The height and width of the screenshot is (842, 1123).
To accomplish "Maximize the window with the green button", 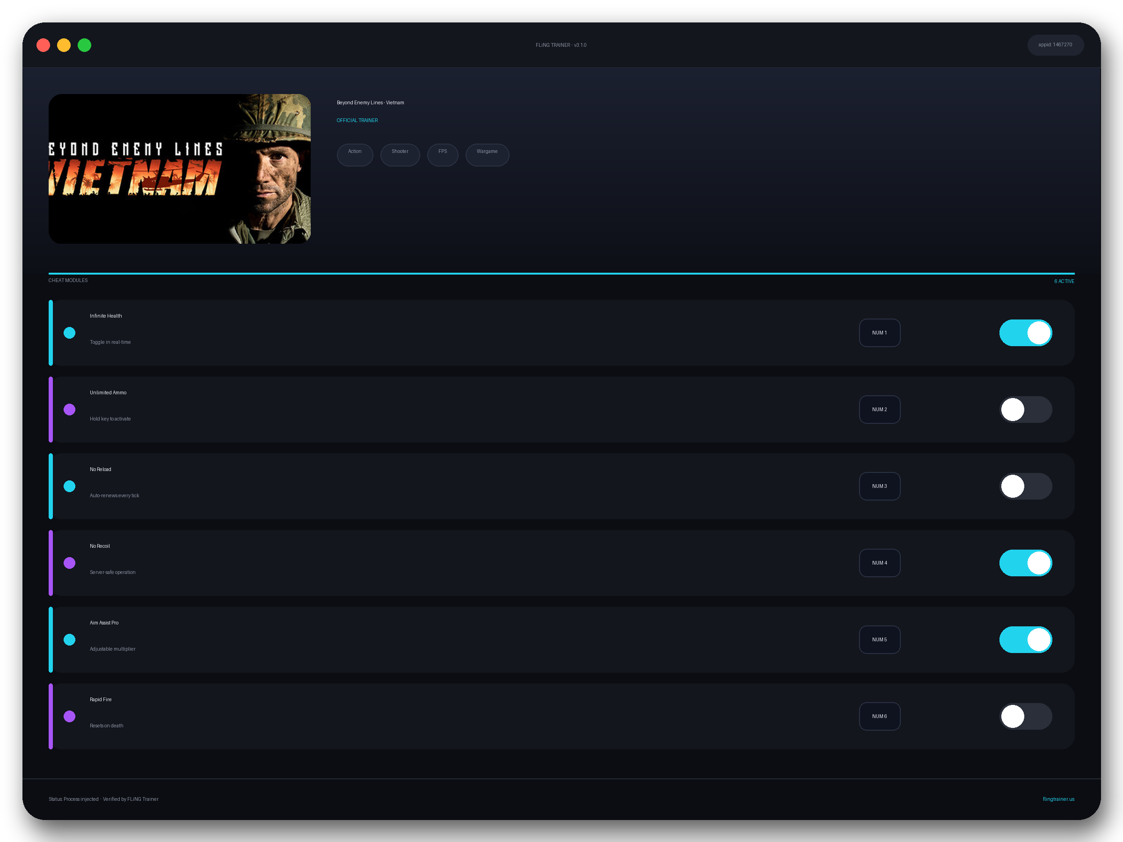I will click(x=84, y=45).
